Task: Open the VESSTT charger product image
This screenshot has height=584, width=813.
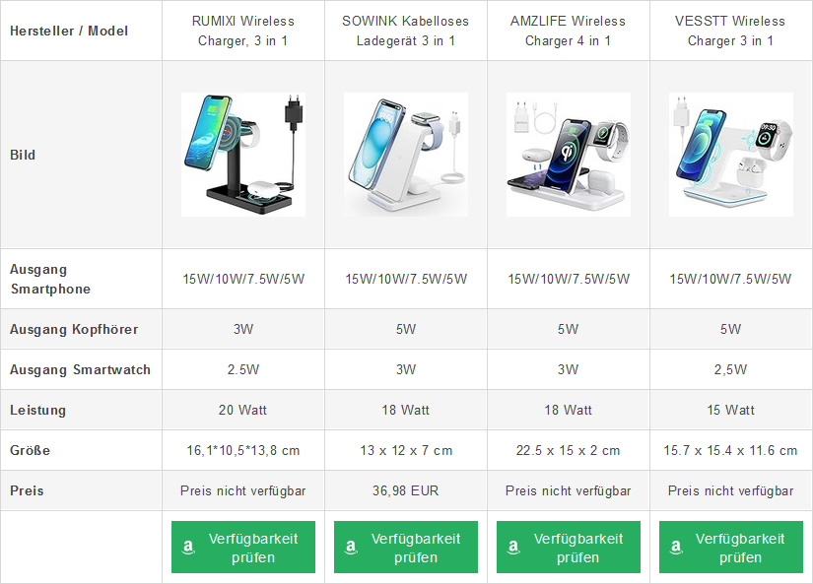Action: coord(731,155)
